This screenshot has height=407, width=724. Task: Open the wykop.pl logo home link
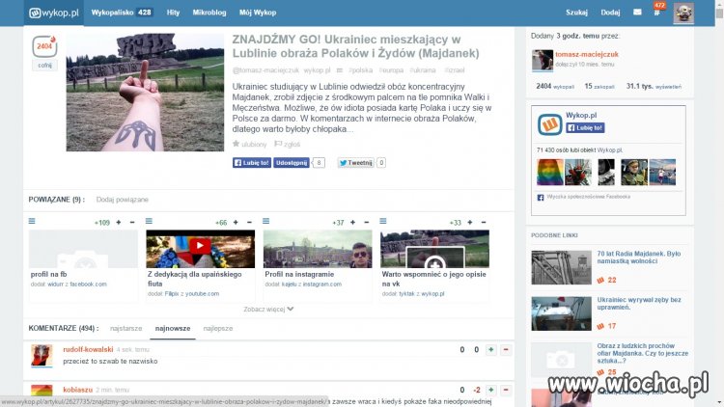(x=53, y=13)
